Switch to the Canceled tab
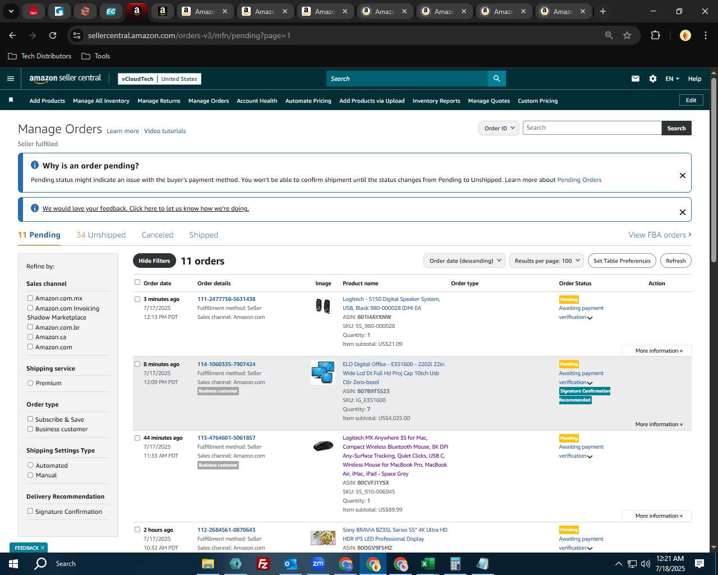Viewport: 718px width, 575px height. (x=158, y=235)
